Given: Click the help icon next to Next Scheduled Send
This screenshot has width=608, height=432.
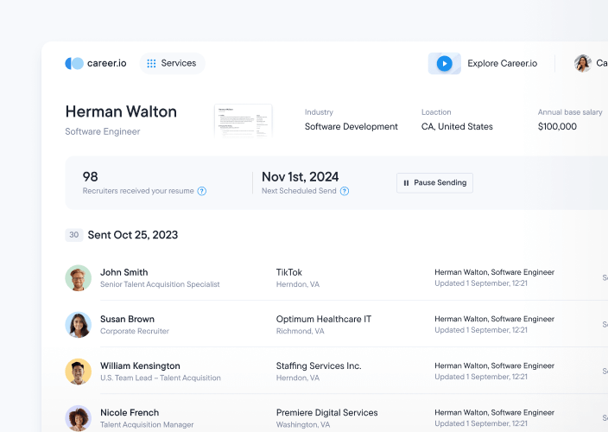Looking at the screenshot, I should tap(345, 191).
